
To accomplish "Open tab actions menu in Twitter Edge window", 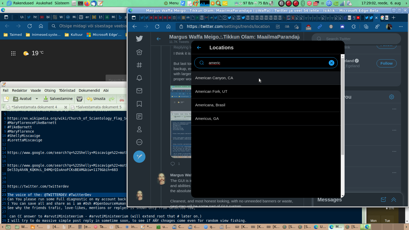I will click(134, 18).
